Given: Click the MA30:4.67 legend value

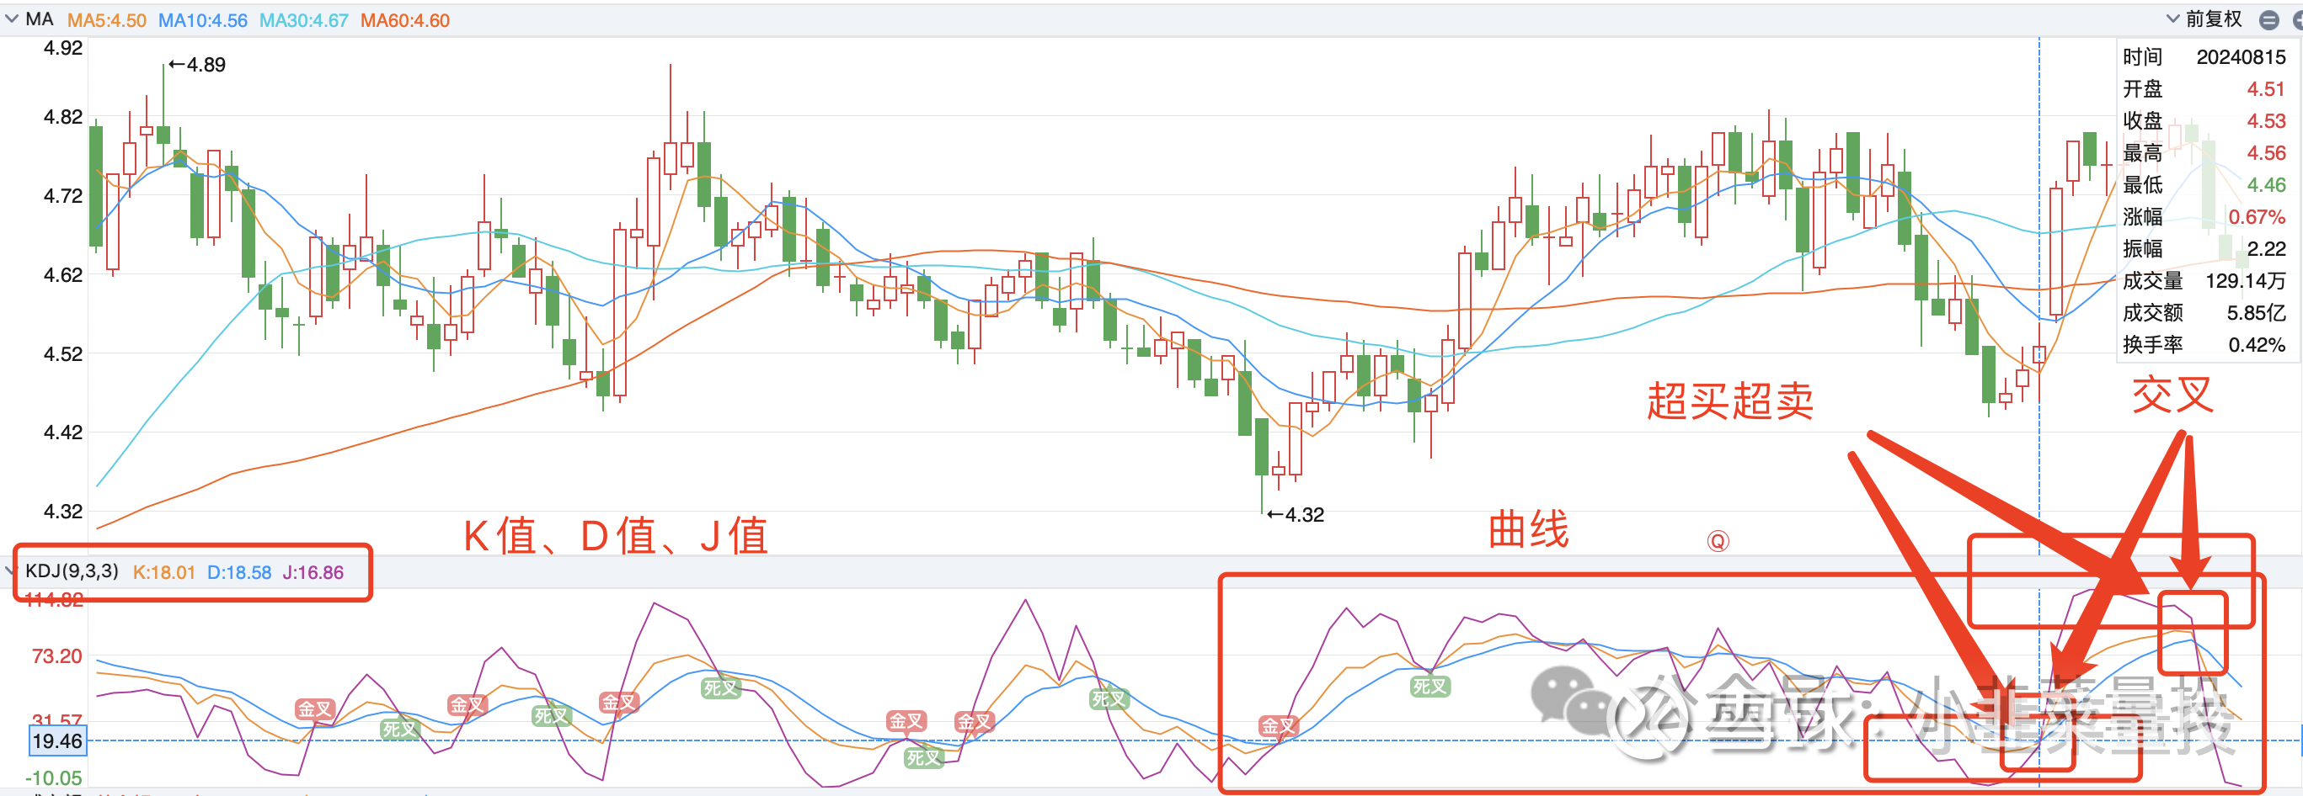Looking at the screenshot, I should coord(304,19).
